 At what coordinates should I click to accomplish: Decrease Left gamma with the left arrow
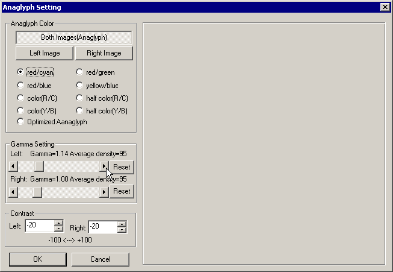tap(13, 166)
